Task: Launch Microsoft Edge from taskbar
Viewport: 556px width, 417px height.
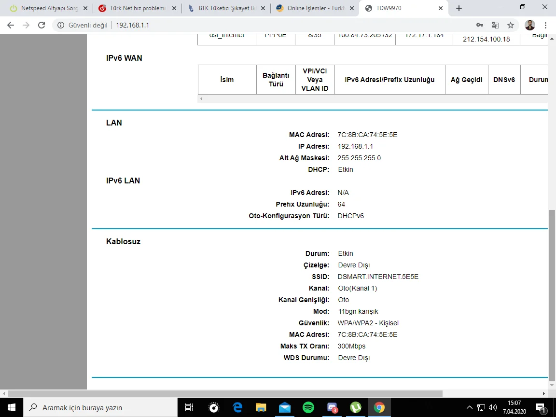Action: [237, 407]
